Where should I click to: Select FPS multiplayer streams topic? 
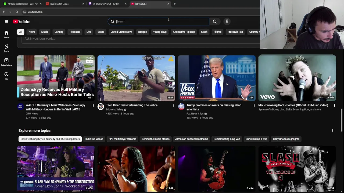click(123, 139)
